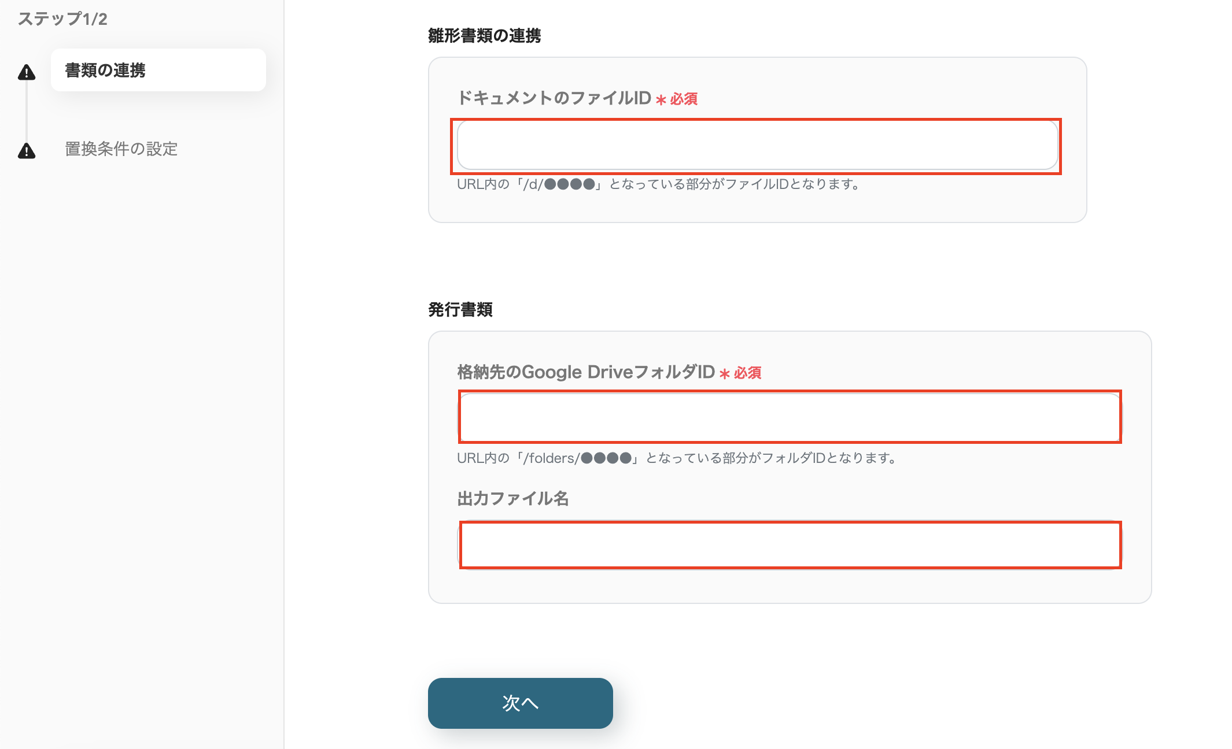Navigate to the 置換条件の設定 step
The height and width of the screenshot is (749, 1232).
pyautogui.click(x=122, y=150)
